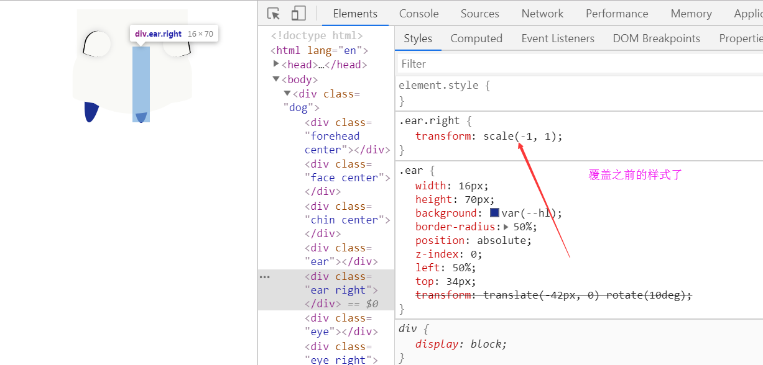Select the Event Listeners sub-tab
This screenshot has width=763, height=365.
[x=558, y=38]
